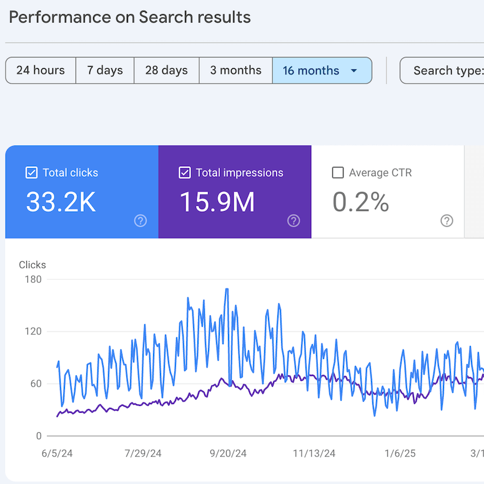Show help tooltip for Average CTR
This screenshot has width=484, height=484.
click(447, 220)
